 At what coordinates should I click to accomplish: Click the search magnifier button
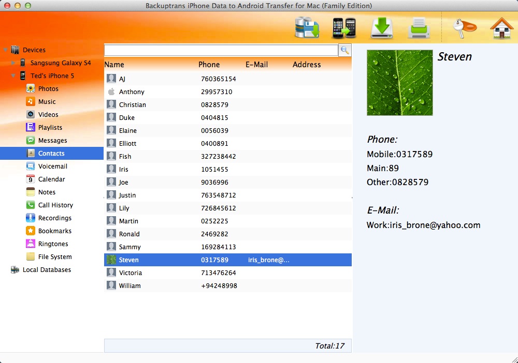tap(345, 50)
